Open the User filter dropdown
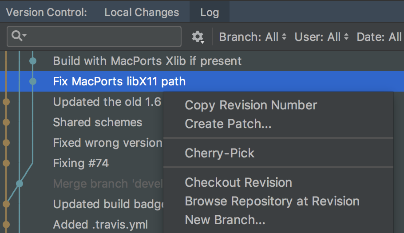 click(321, 37)
